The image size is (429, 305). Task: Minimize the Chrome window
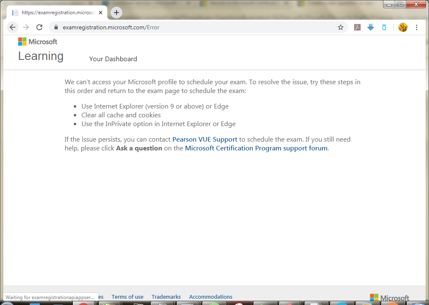[389, 4]
